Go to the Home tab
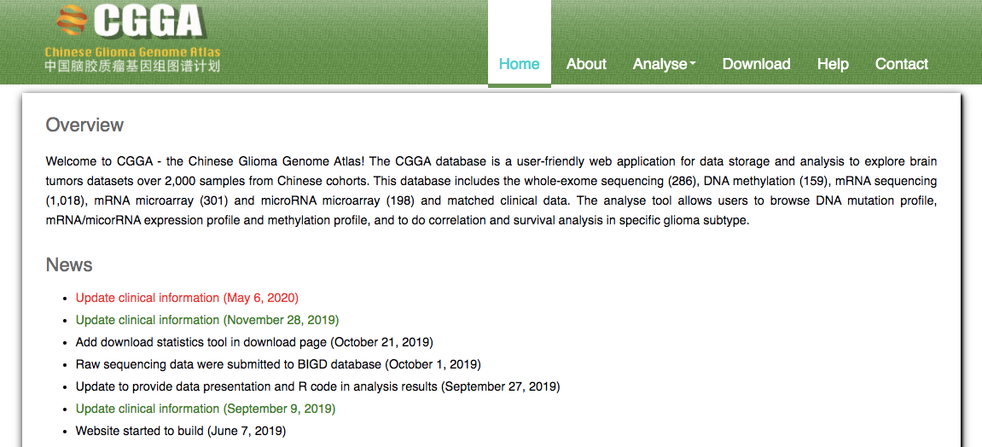 coord(519,64)
